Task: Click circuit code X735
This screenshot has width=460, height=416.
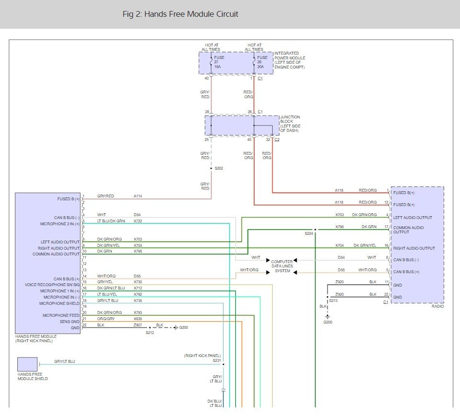Action: [138, 300]
